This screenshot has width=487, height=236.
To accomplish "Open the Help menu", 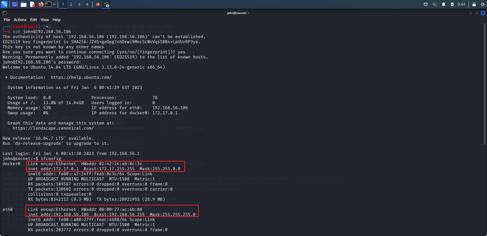I will tap(57, 20).
